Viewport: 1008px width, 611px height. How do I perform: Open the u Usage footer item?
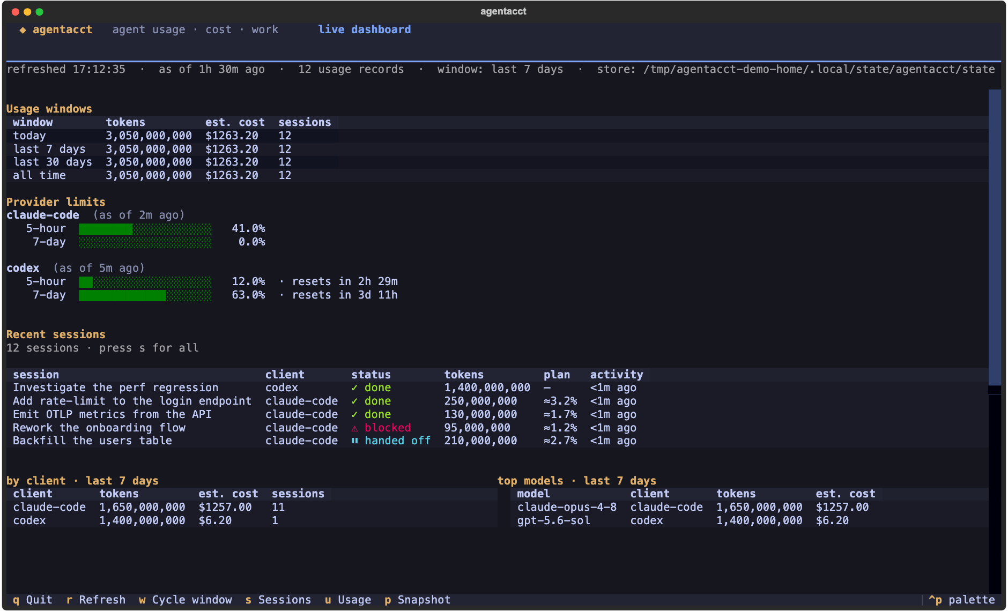click(348, 600)
